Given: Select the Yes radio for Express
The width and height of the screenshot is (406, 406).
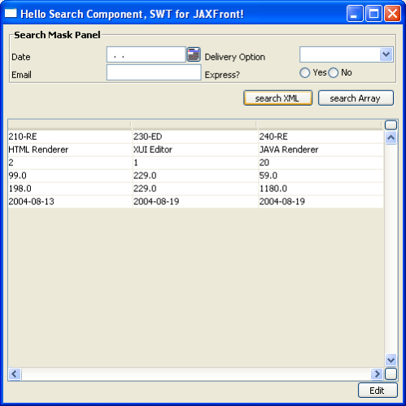Looking at the screenshot, I should pos(304,72).
